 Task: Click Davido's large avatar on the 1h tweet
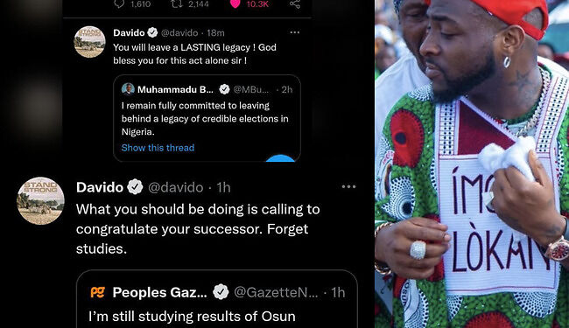pyautogui.click(x=40, y=201)
